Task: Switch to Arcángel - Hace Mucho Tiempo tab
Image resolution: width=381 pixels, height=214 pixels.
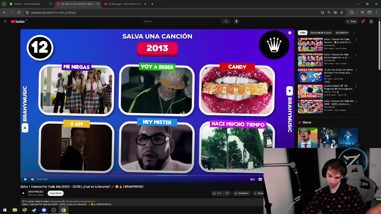Action: click(x=125, y=4)
